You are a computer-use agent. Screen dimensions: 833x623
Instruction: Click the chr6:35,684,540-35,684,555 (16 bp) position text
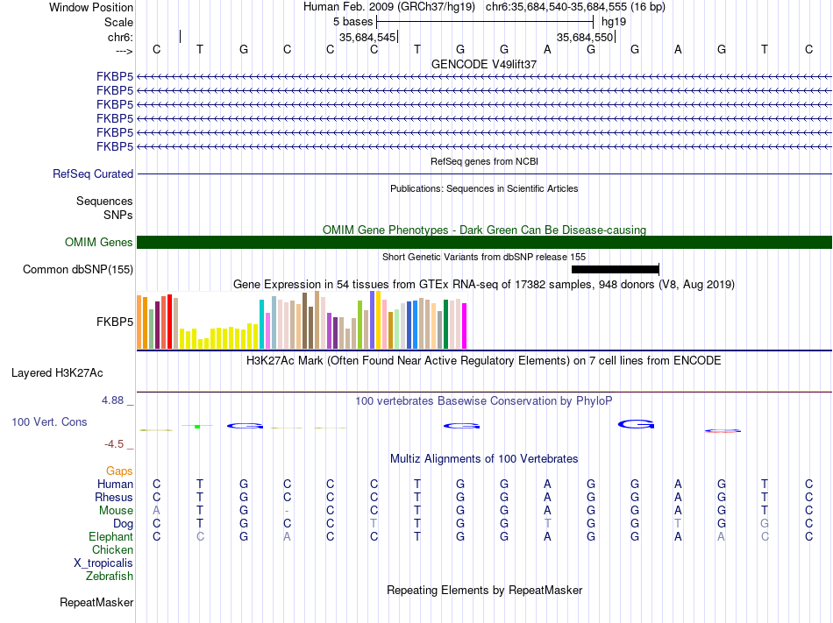click(x=575, y=7)
